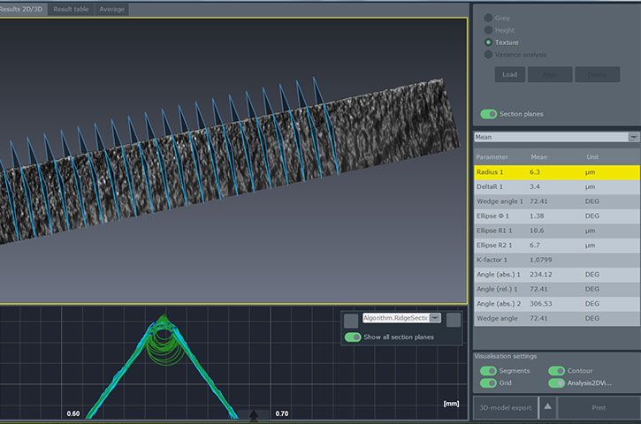641x424 pixels.
Task: Choose Variance analysis option
Action: pyautogui.click(x=488, y=55)
